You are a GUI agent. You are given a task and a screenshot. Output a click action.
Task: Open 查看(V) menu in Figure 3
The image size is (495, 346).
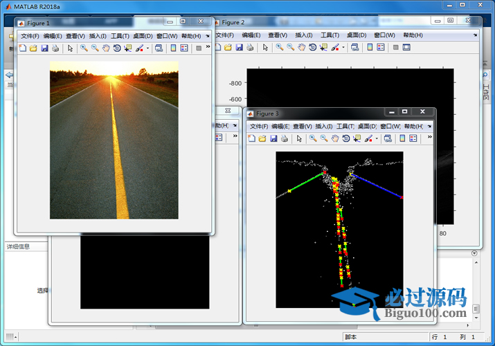(x=302, y=127)
